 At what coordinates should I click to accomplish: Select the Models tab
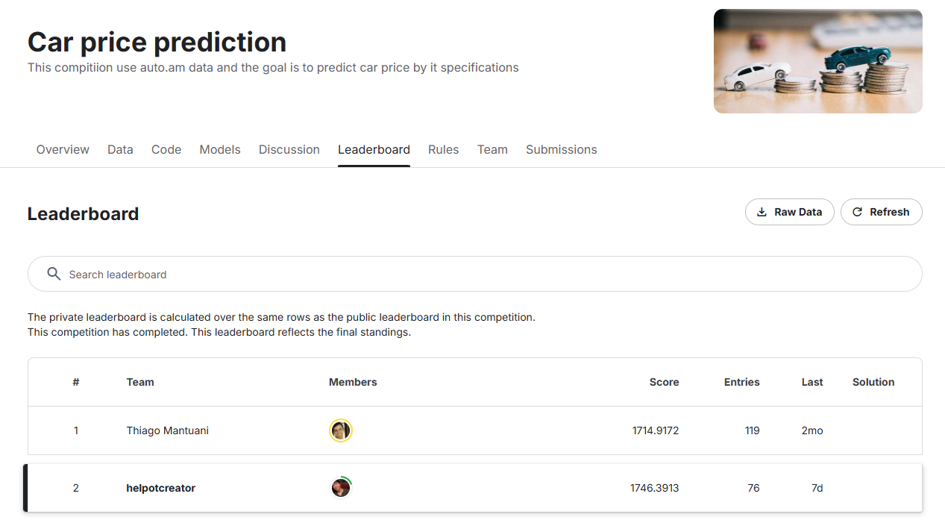coord(220,149)
